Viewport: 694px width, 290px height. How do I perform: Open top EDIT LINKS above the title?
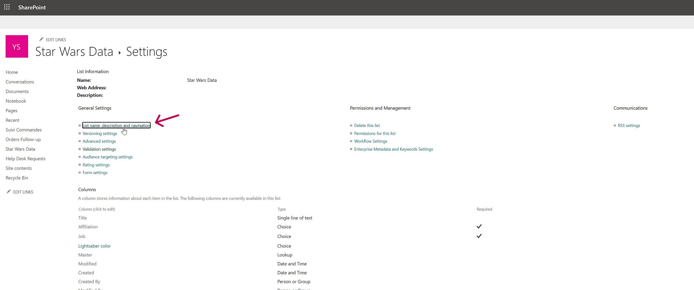pos(56,40)
